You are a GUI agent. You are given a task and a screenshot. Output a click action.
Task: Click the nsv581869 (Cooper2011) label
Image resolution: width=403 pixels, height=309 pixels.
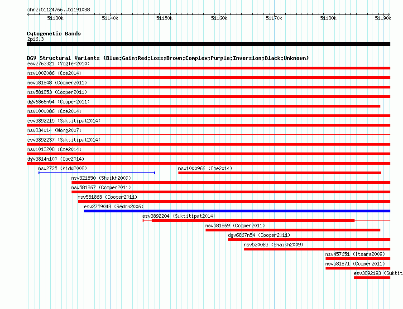[235, 226]
